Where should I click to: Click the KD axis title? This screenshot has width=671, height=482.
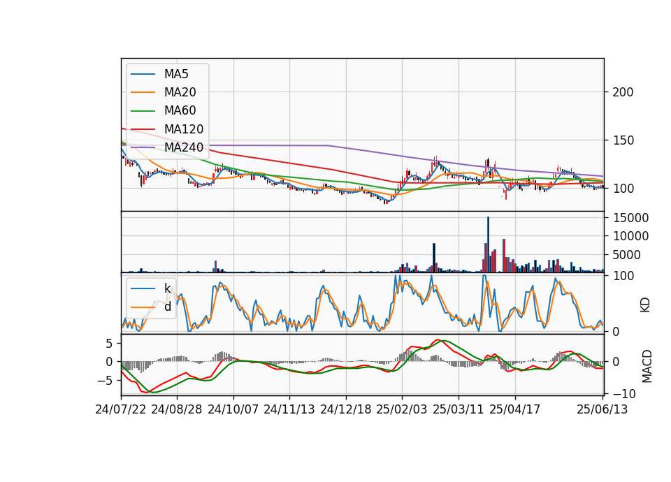pyautogui.click(x=645, y=305)
